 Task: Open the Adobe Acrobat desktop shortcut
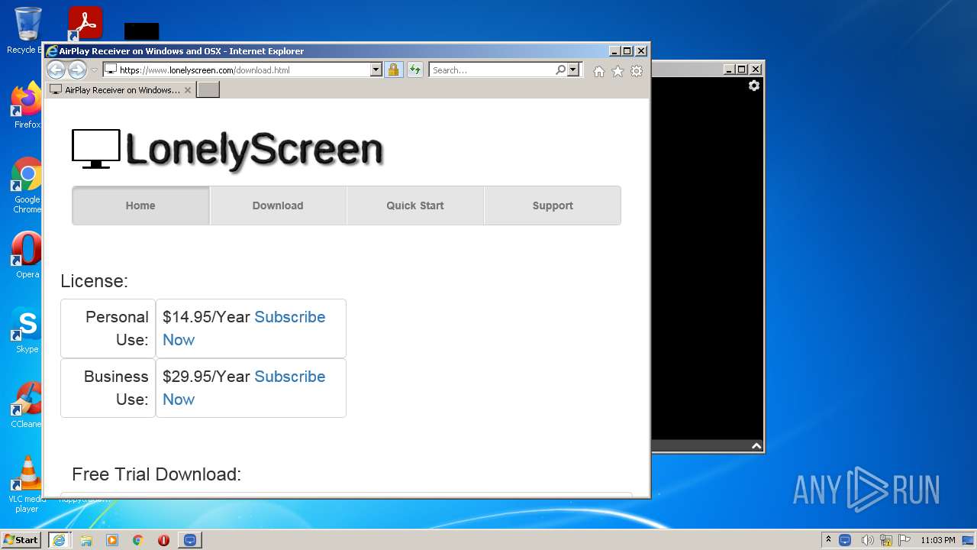click(x=85, y=24)
